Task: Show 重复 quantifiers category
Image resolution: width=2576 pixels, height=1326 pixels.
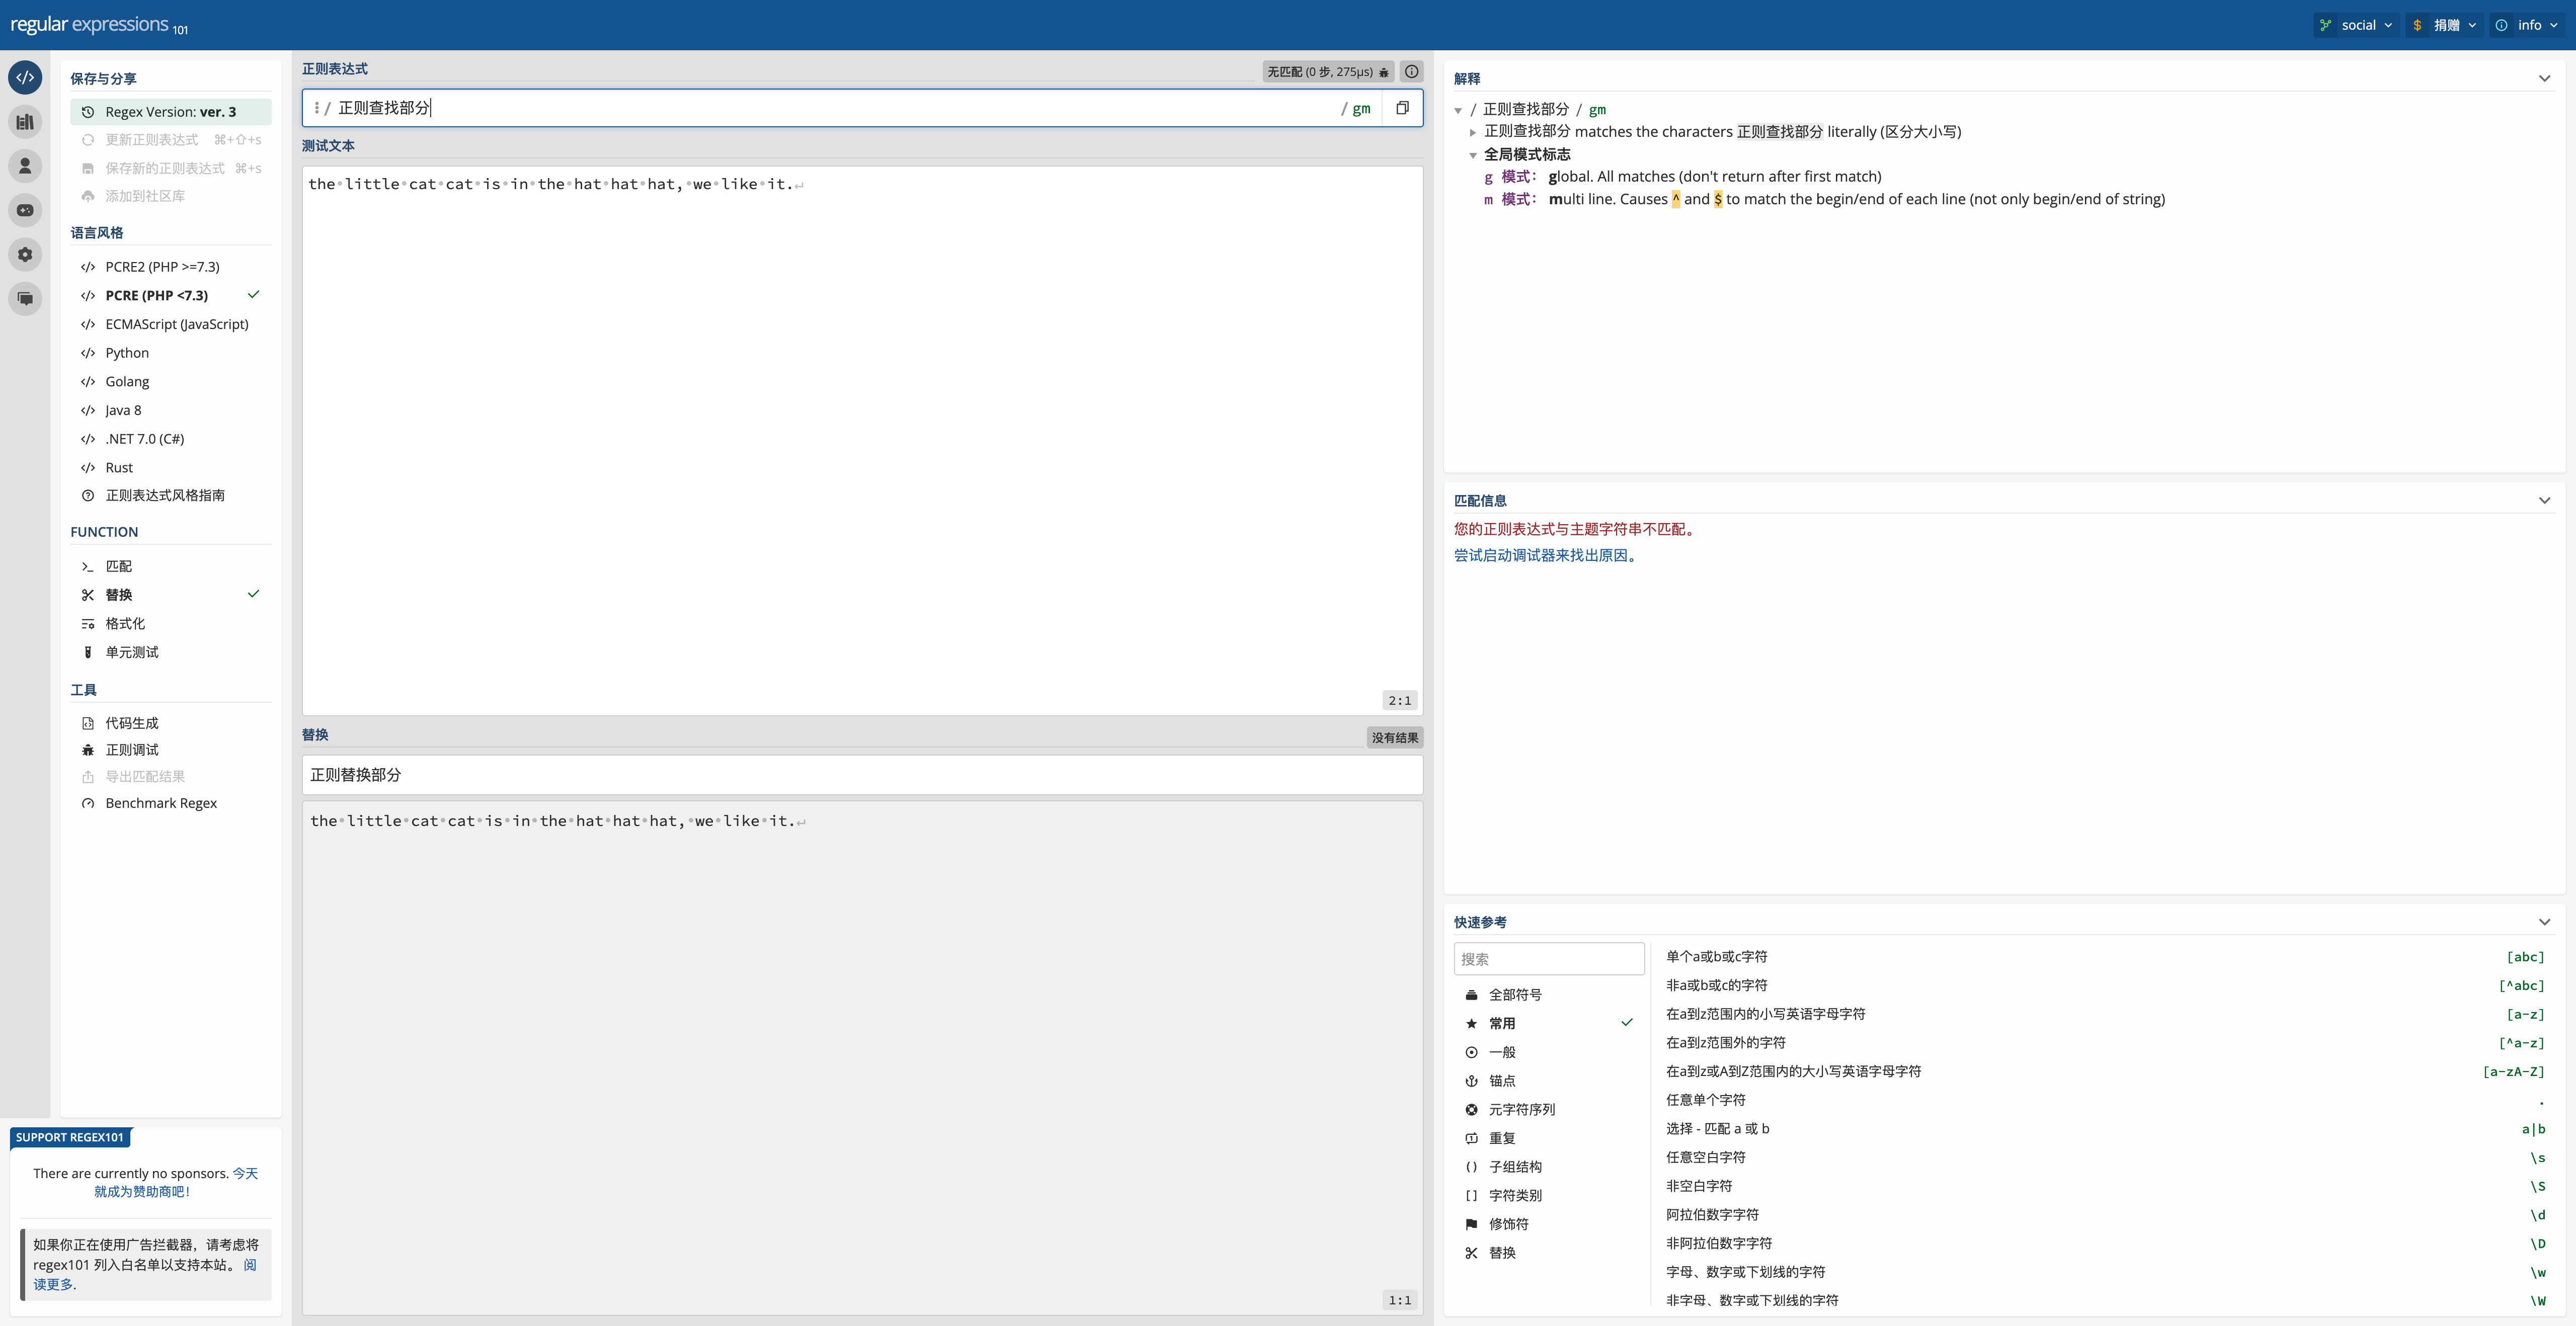Action: click(x=1549, y=1138)
